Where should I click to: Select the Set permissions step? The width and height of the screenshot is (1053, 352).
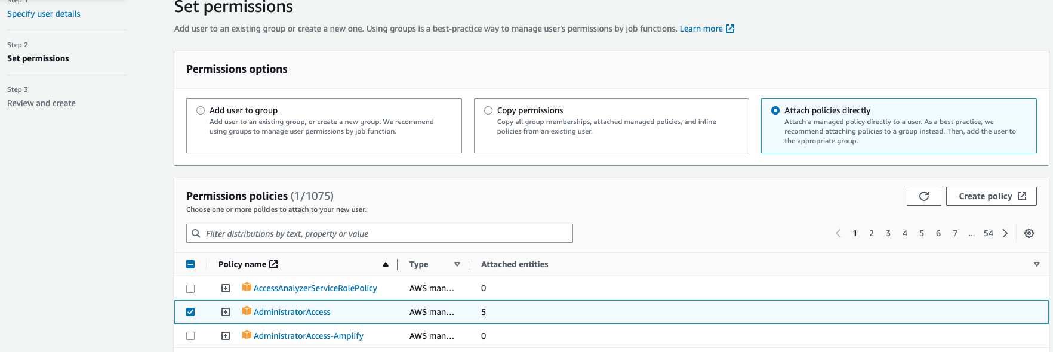[x=38, y=58]
